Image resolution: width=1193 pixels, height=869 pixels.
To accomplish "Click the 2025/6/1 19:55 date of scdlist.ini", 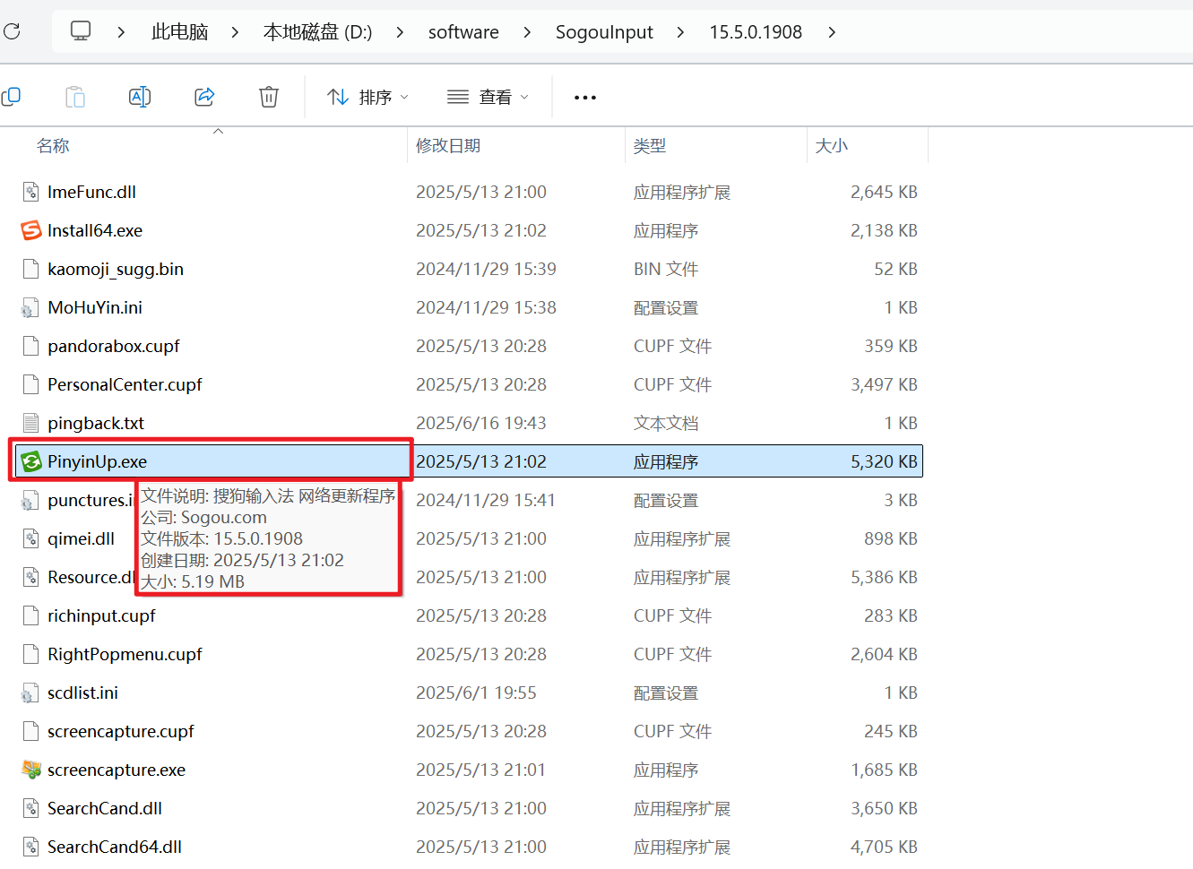I will [476, 693].
